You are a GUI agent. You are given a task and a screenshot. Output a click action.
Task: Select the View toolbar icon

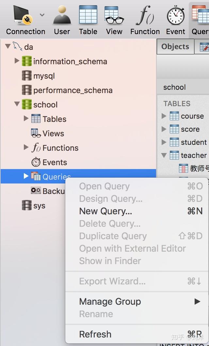(x=114, y=16)
